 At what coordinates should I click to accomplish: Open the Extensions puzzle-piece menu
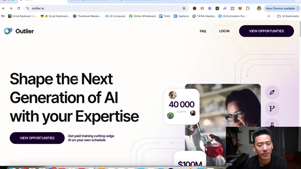(x=248, y=8)
